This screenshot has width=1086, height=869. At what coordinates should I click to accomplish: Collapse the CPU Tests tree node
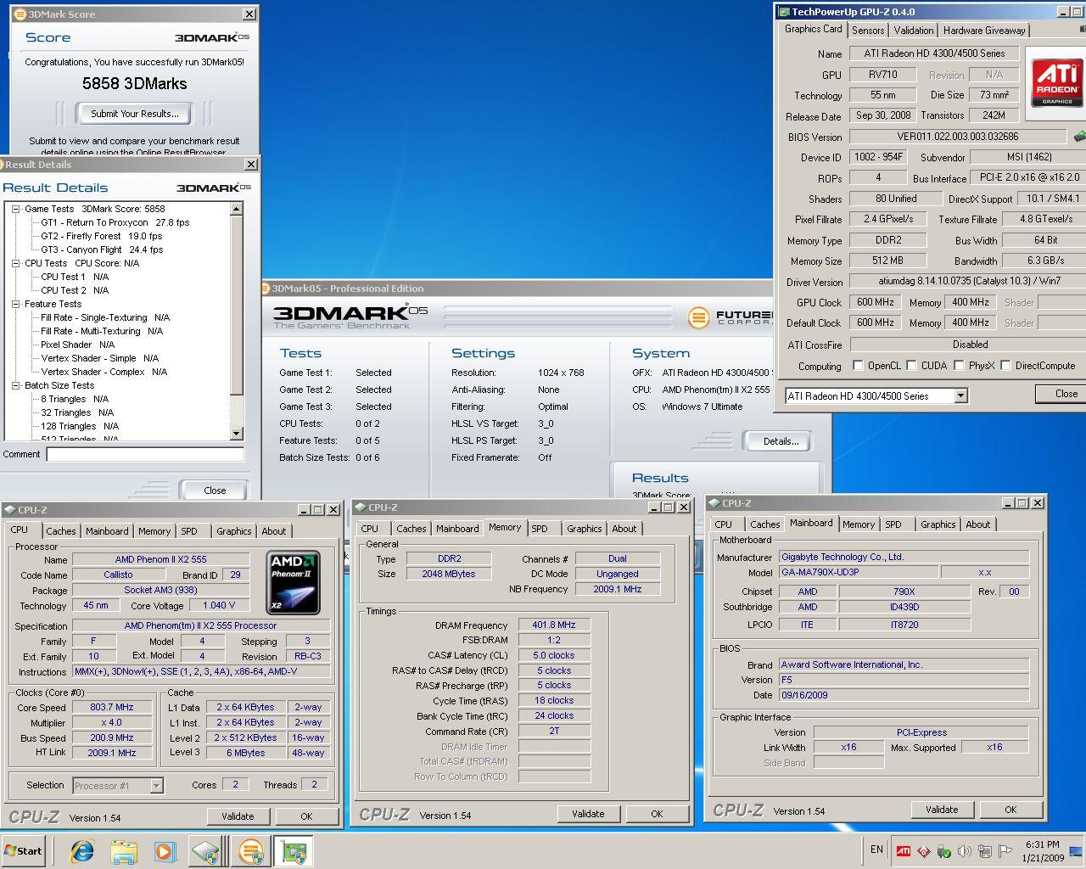[16, 263]
